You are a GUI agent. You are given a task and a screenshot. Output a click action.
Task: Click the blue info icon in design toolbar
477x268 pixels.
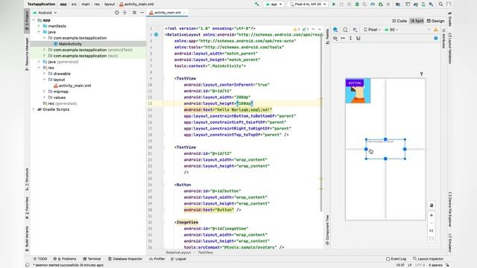click(x=435, y=38)
